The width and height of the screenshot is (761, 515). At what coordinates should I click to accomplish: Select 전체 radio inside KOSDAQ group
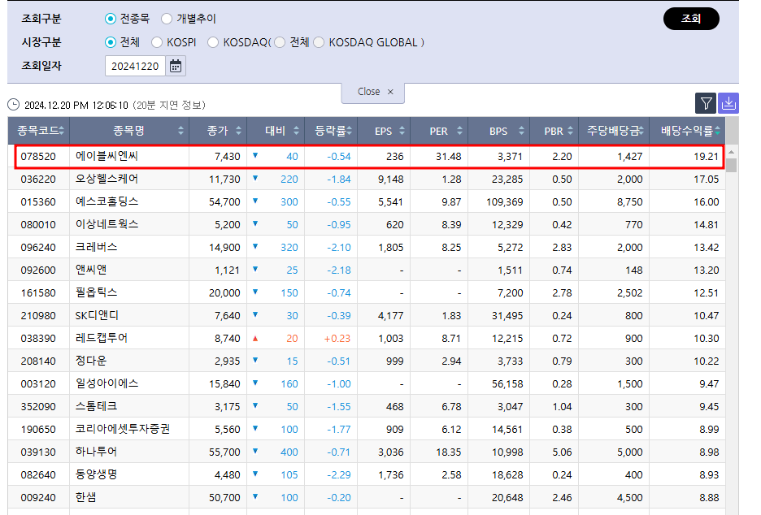(x=280, y=42)
